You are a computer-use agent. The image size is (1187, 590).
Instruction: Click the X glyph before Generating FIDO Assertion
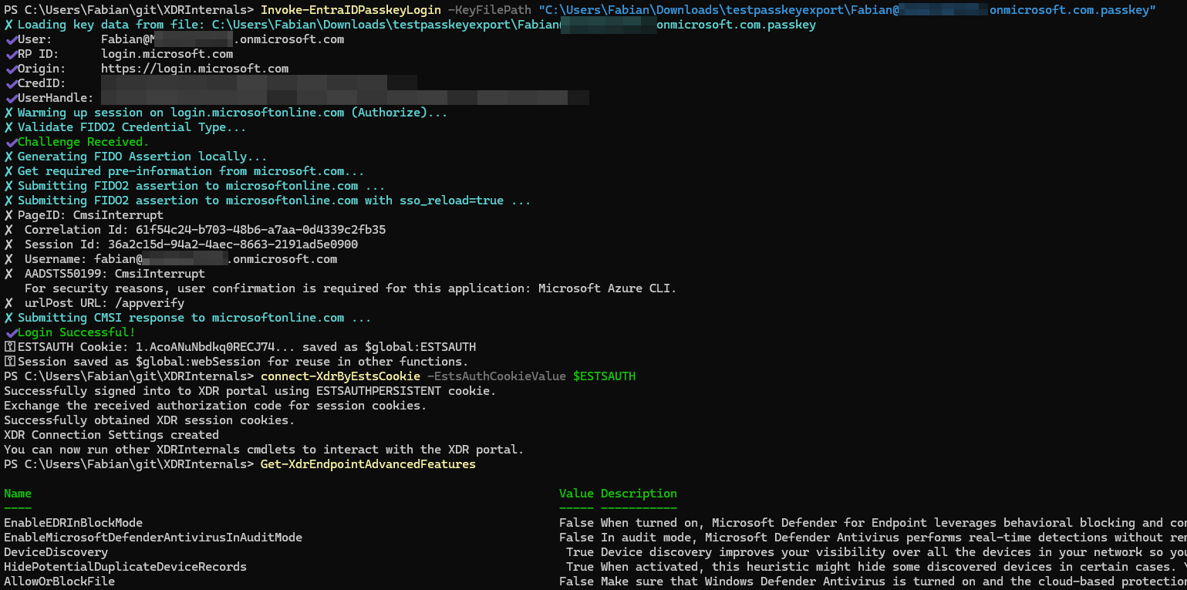click(8, 157)
